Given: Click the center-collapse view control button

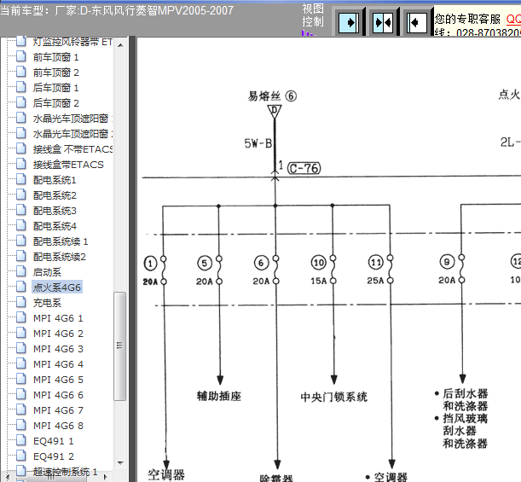Looking at the screenshot, I should click(383, 22).
